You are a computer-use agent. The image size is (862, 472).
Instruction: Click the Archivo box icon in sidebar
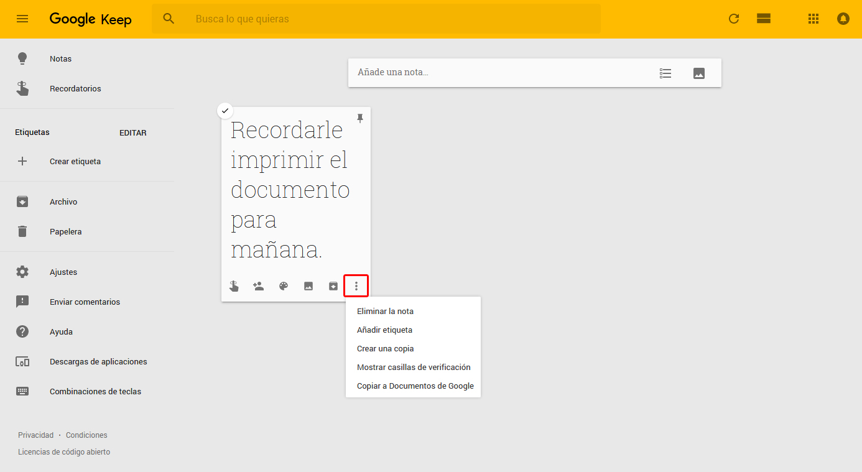[x=22, y=201]
